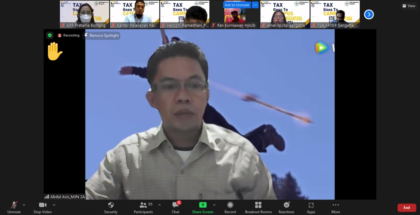The image size is (420, 215).
Task: Expand the arrow beside Share Screen
Action: coord(214,205)
